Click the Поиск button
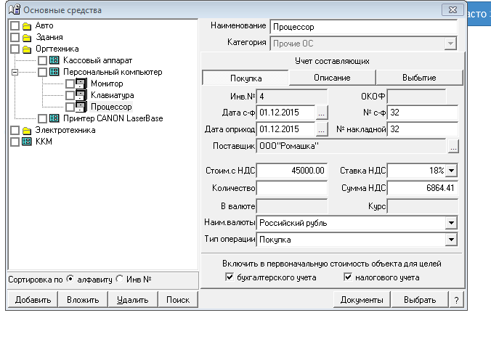This screenshot has height=342, width=491. [178, 300]
